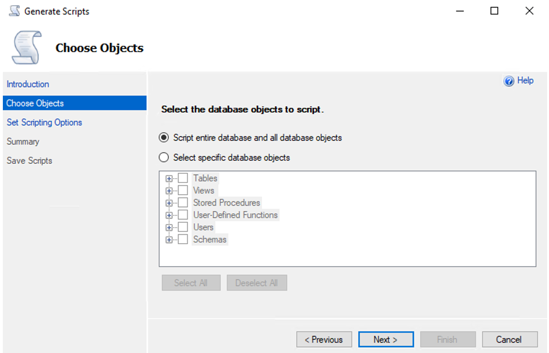Viewport: 549px width, 353px height.
Task: Click the Previous button
Action: tap(324, 339)
